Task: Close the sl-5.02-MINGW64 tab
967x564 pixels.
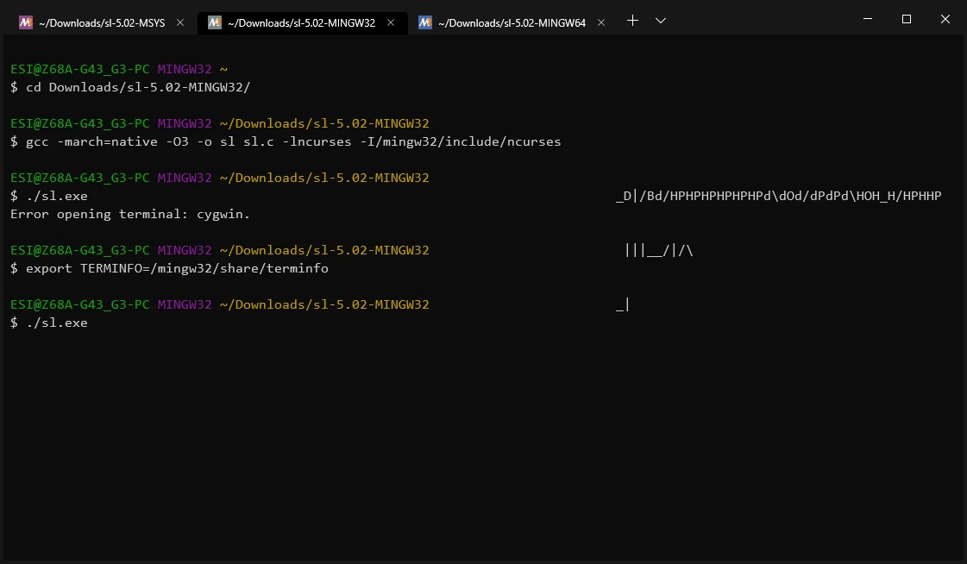Action: [x=600, y=22]
